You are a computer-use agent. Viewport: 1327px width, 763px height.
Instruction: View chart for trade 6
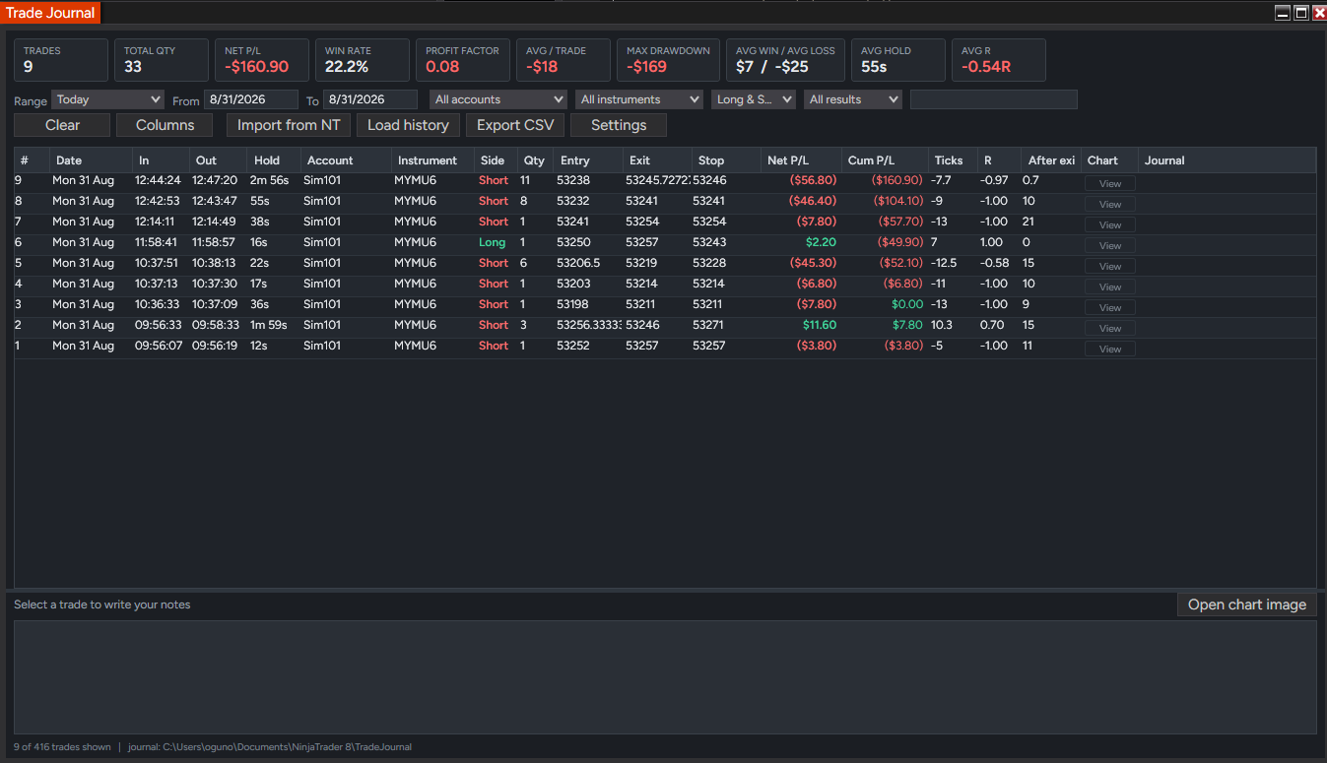(1110, 246)
